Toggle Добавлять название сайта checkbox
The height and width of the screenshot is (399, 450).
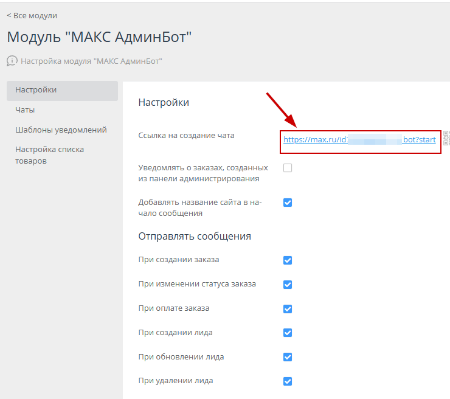pyautogui.click(x=288, y=203)
